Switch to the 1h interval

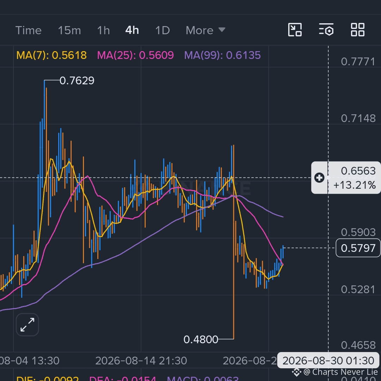coord(103,30)
